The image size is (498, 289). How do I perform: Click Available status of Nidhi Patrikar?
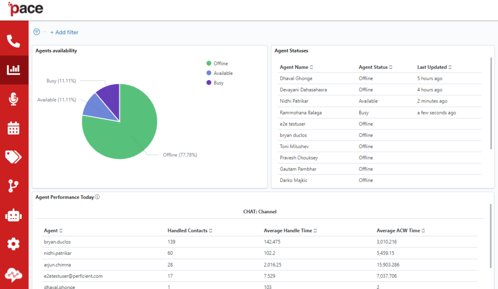tap(368, 101)
